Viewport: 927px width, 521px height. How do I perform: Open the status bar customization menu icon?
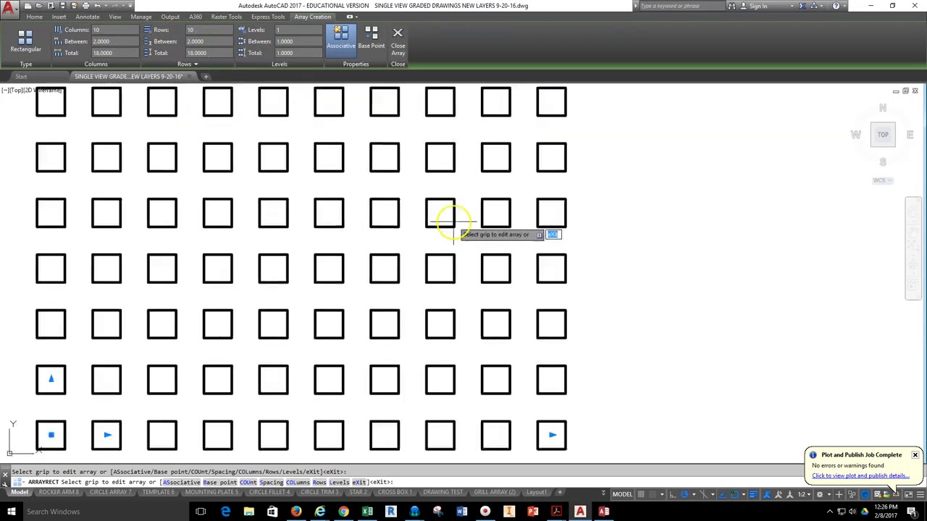click(920, 494)
